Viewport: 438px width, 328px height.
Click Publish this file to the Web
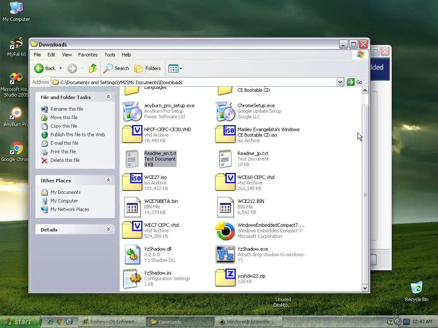coord(78,135)
